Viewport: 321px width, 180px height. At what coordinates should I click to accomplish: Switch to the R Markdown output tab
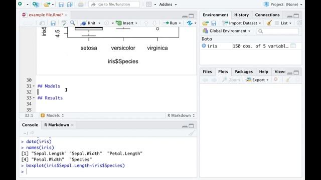(57, 125)
